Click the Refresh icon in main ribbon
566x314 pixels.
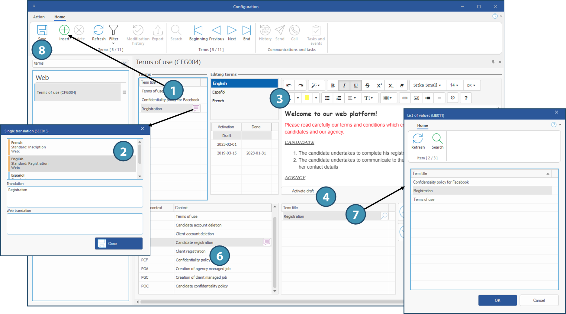click(x=98, y=30)
